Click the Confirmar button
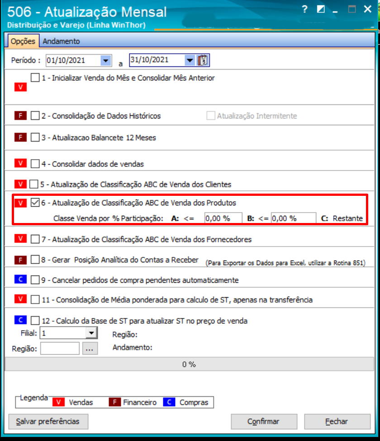The height and width of the screenshot is (441, 380). [x=264, y=421]
